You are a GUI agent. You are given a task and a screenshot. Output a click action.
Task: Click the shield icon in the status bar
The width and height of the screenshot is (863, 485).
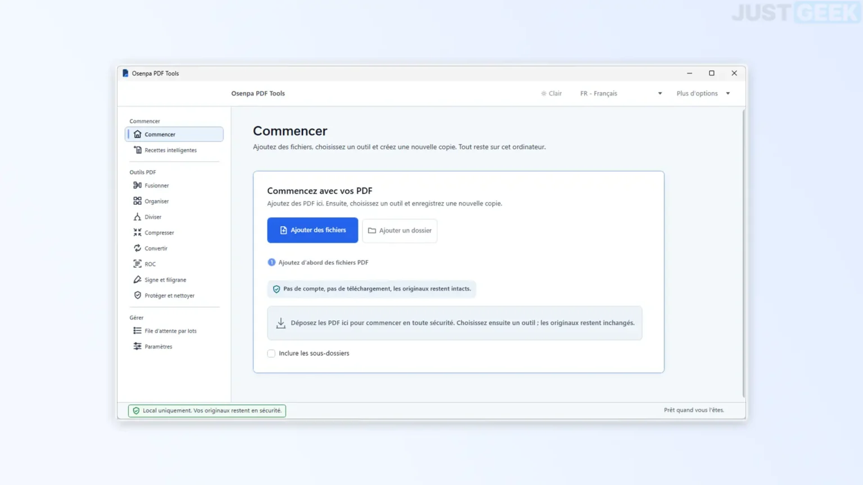136,411
